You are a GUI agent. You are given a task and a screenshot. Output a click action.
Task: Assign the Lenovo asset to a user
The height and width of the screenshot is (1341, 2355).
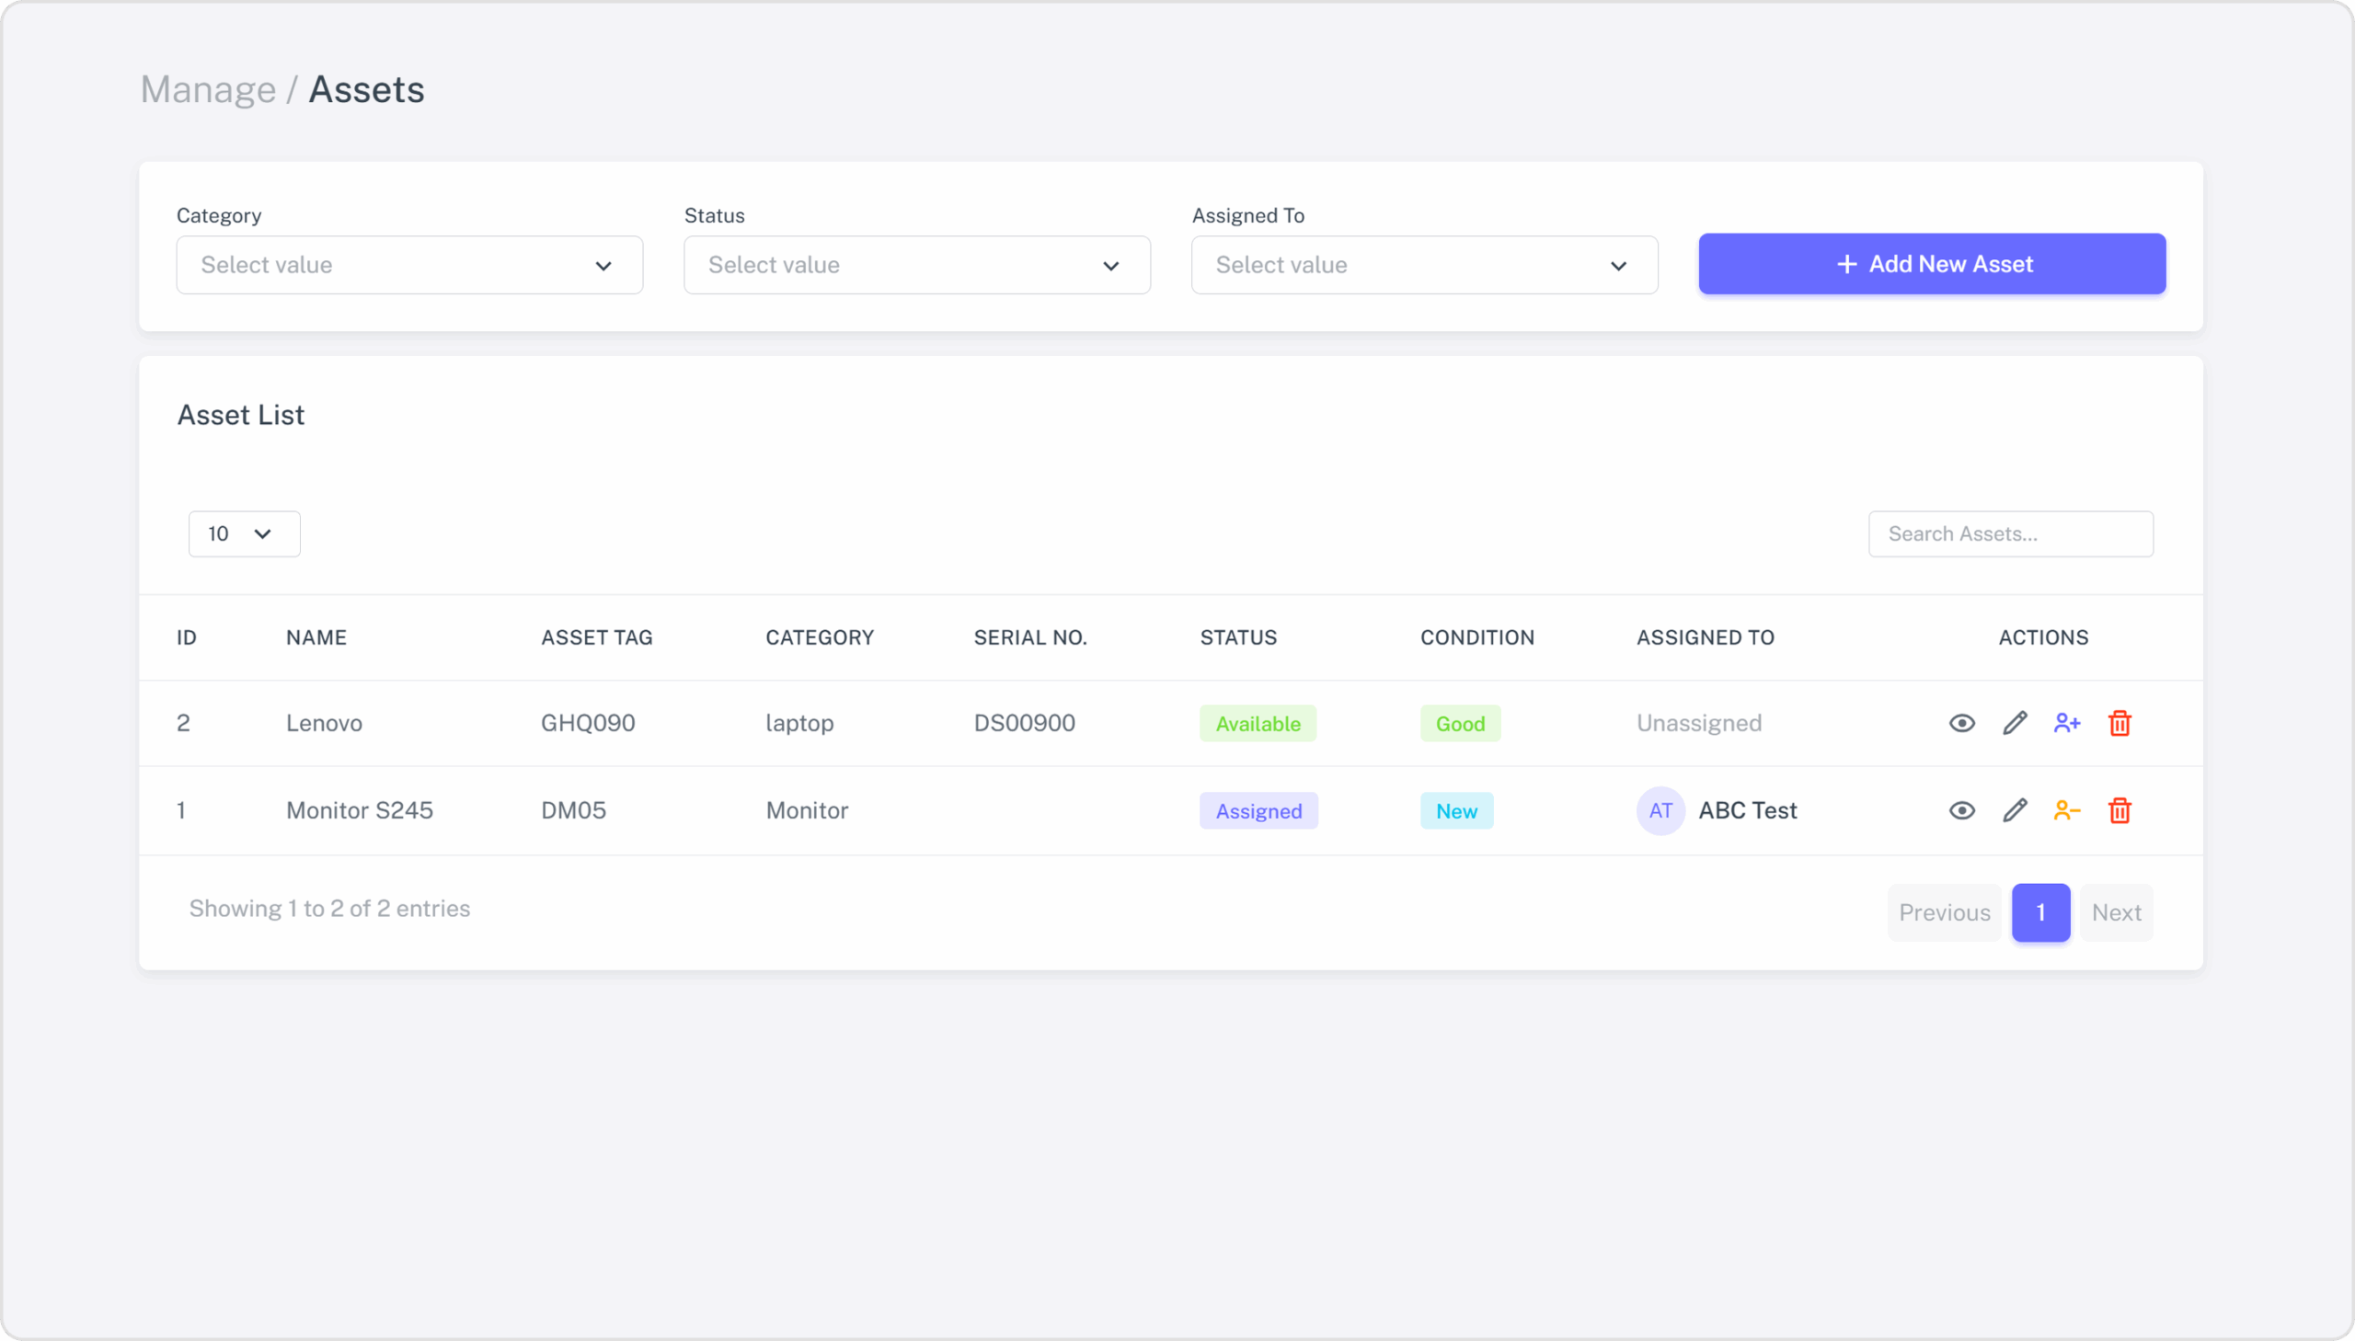2067,723
